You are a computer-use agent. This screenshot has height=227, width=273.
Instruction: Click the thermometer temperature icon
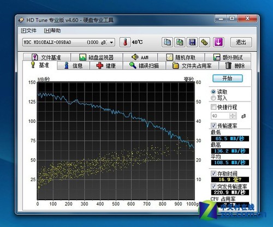(125, 42)
